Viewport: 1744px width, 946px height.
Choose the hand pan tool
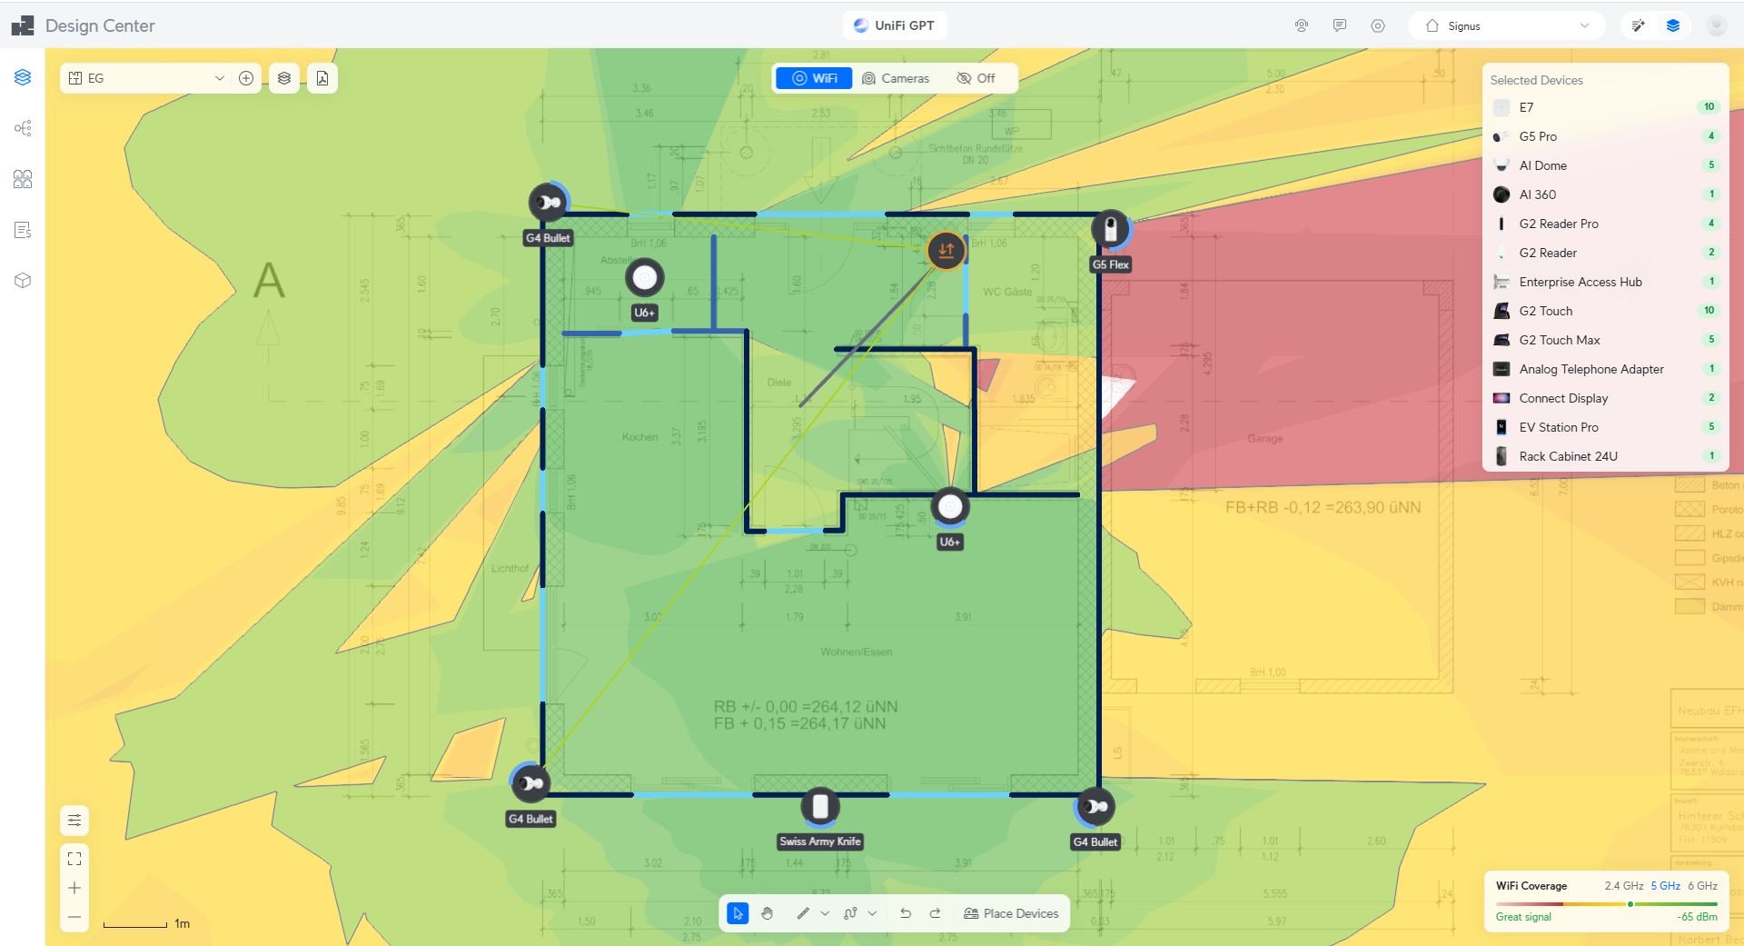pyautogui.click(x=768, y=913)
